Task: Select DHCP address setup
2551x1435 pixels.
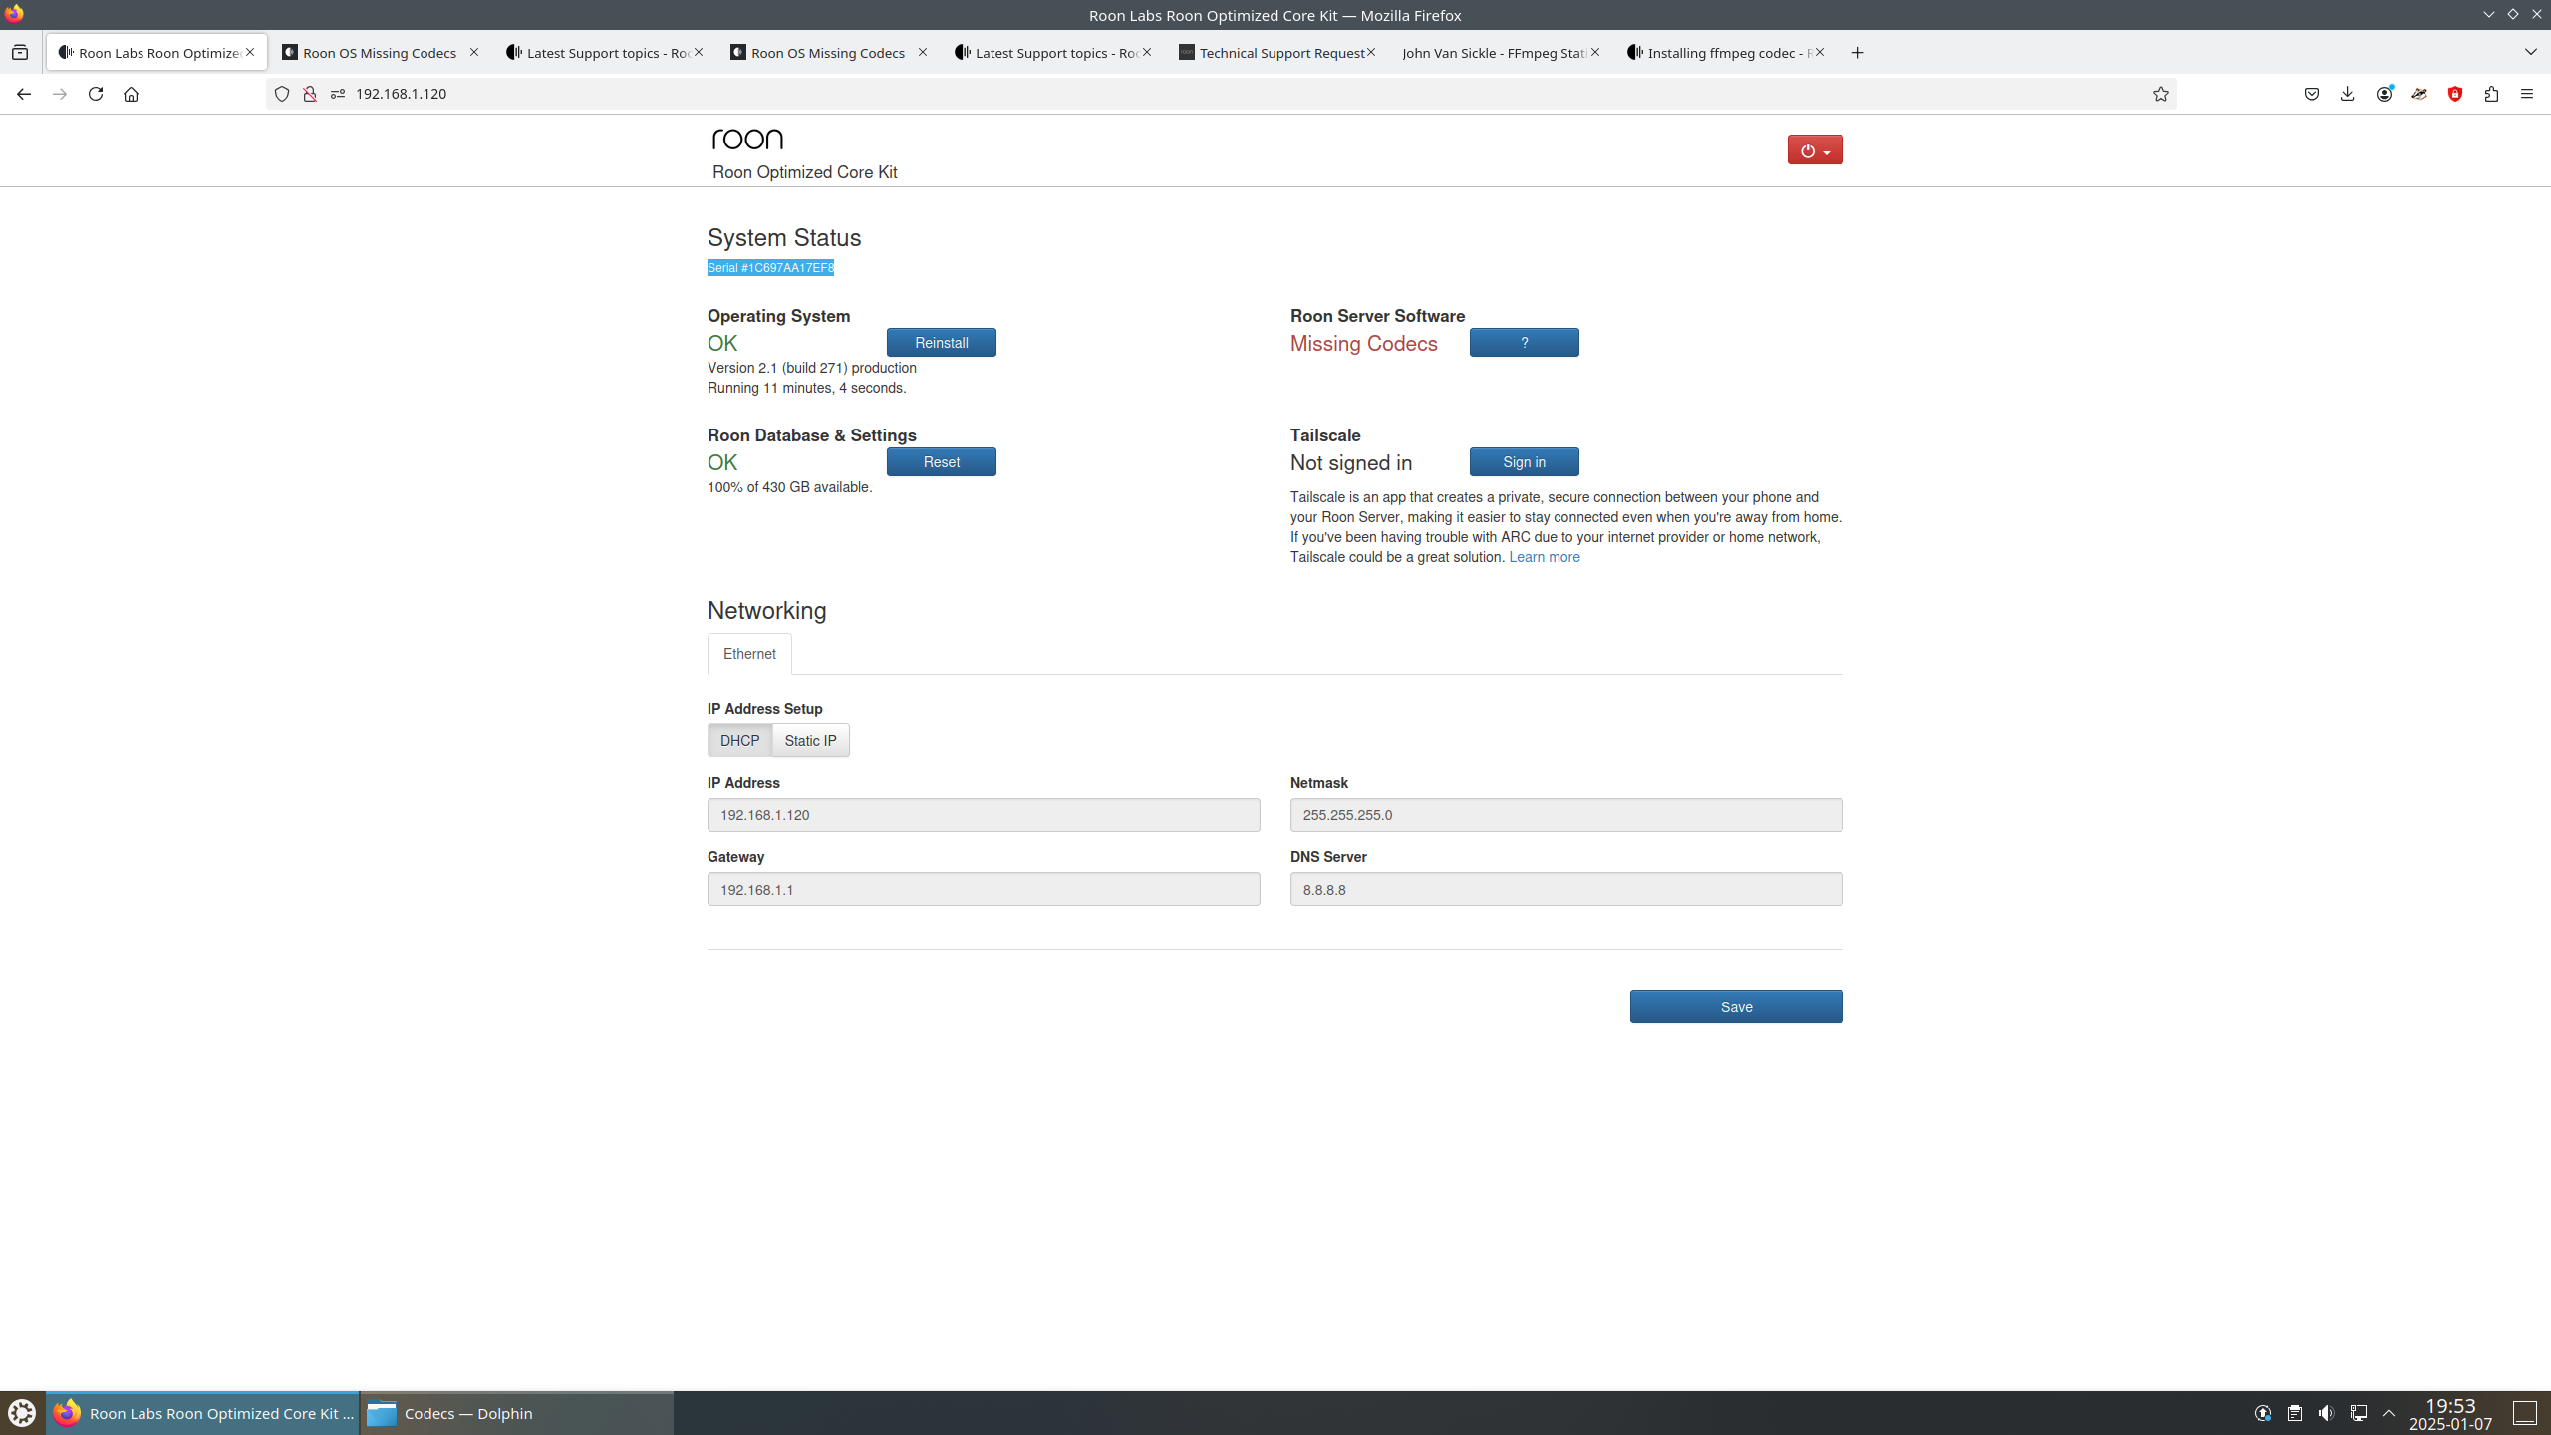Action: pyautogui.click(x=739, y=740)
